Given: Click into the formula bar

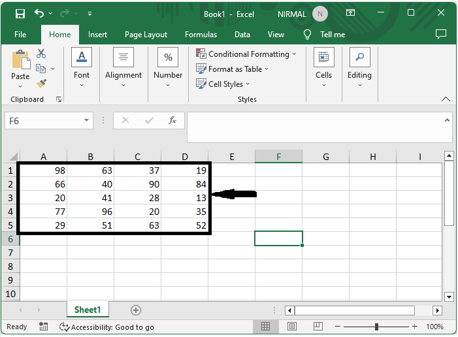Looking at the screenshot, I should click(315, 127).
